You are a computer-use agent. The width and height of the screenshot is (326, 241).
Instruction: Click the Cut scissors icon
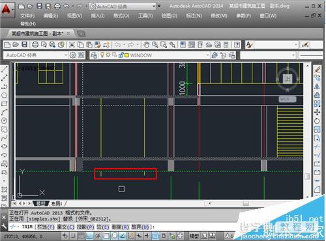click(72, 45)
